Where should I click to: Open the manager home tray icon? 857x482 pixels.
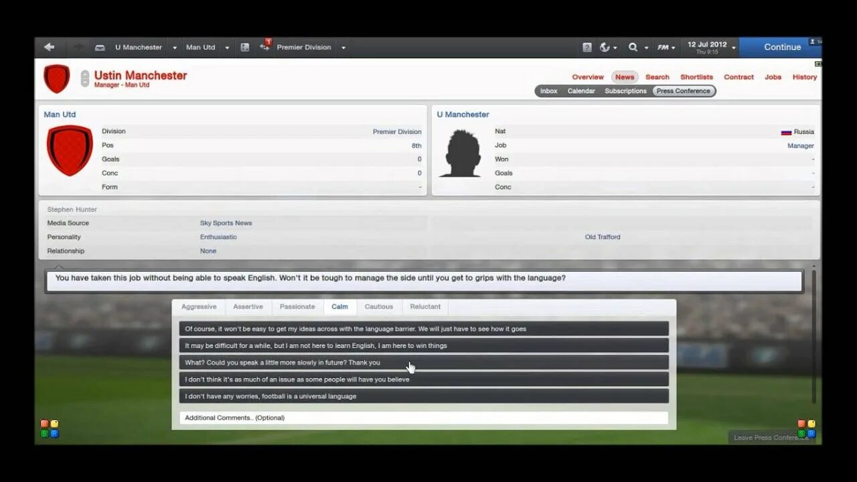coord(100,48)
